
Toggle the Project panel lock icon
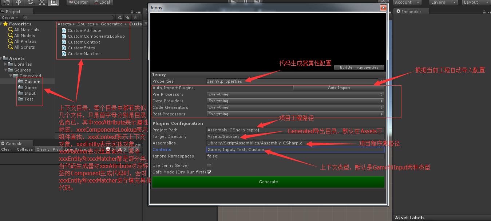pyautogui.click(x=131, y=12)
